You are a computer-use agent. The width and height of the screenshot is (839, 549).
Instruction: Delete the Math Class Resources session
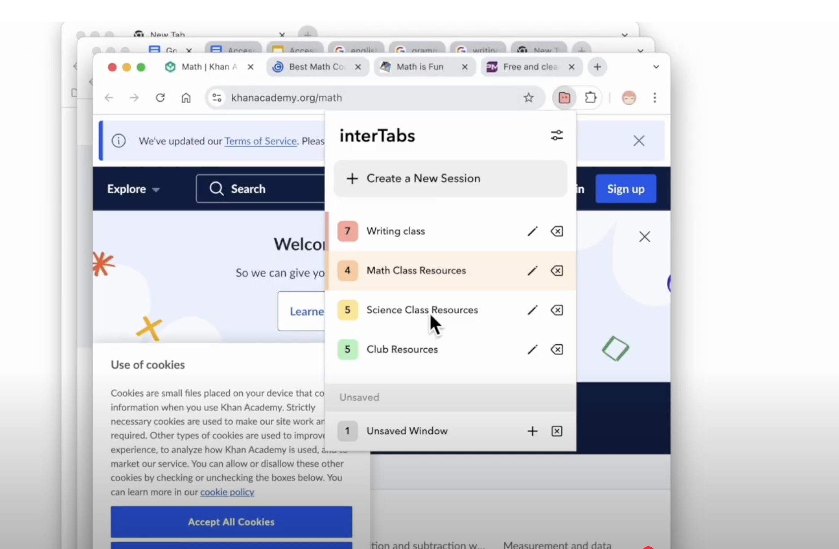click(x=556, y=271)
